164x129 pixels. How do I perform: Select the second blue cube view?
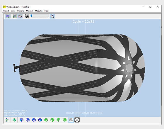pos(28,120)
